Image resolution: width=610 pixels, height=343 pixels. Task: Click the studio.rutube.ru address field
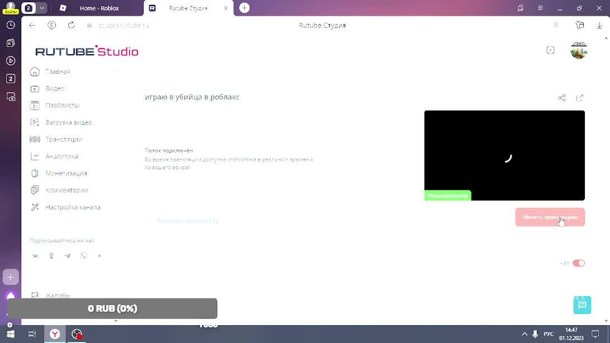click(x=123, y=25)
